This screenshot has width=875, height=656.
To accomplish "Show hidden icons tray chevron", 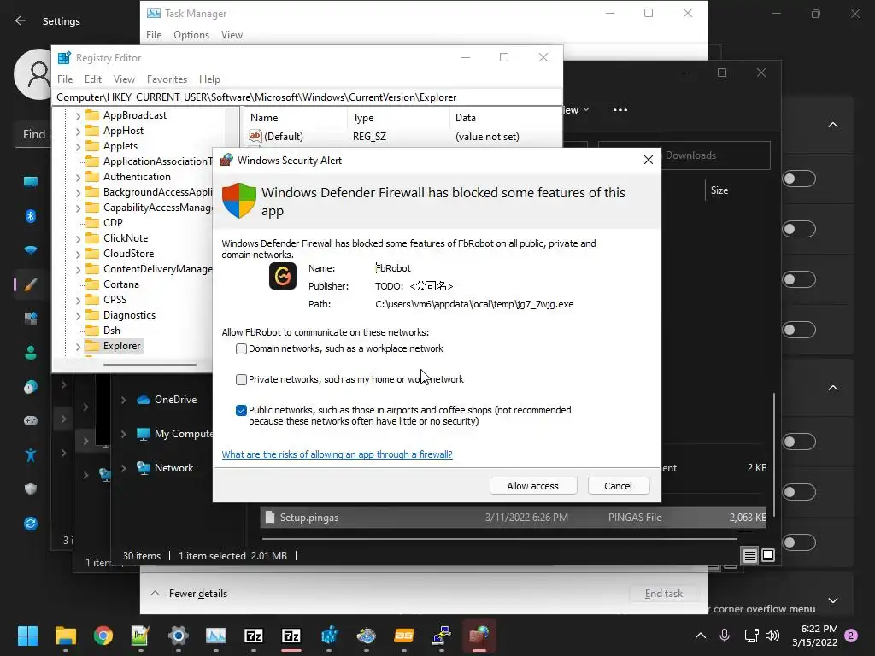I will pos(701,635).
